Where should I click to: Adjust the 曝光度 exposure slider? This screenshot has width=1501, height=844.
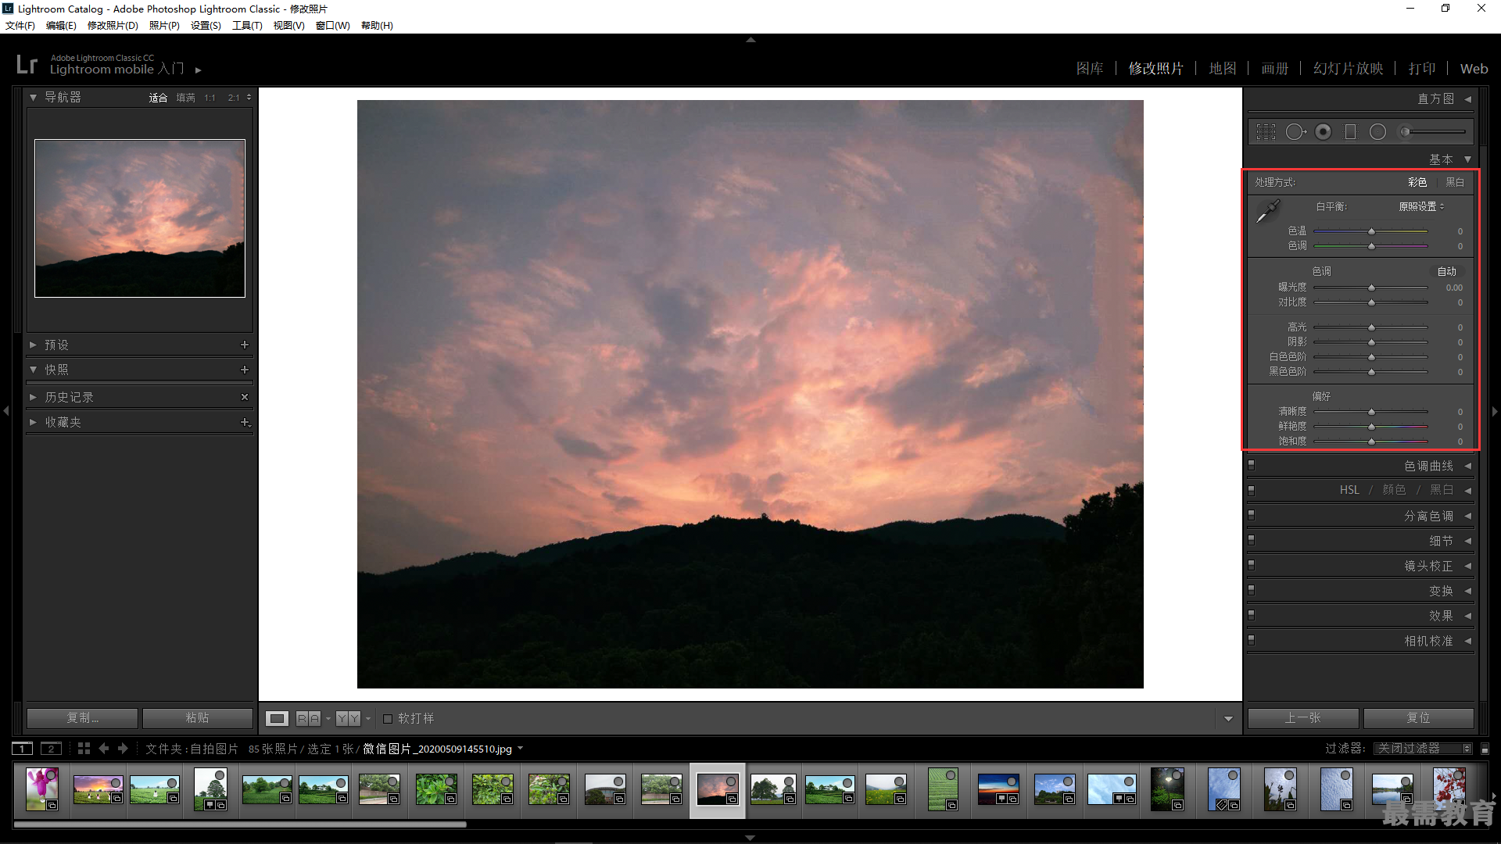coord(1371,288)
